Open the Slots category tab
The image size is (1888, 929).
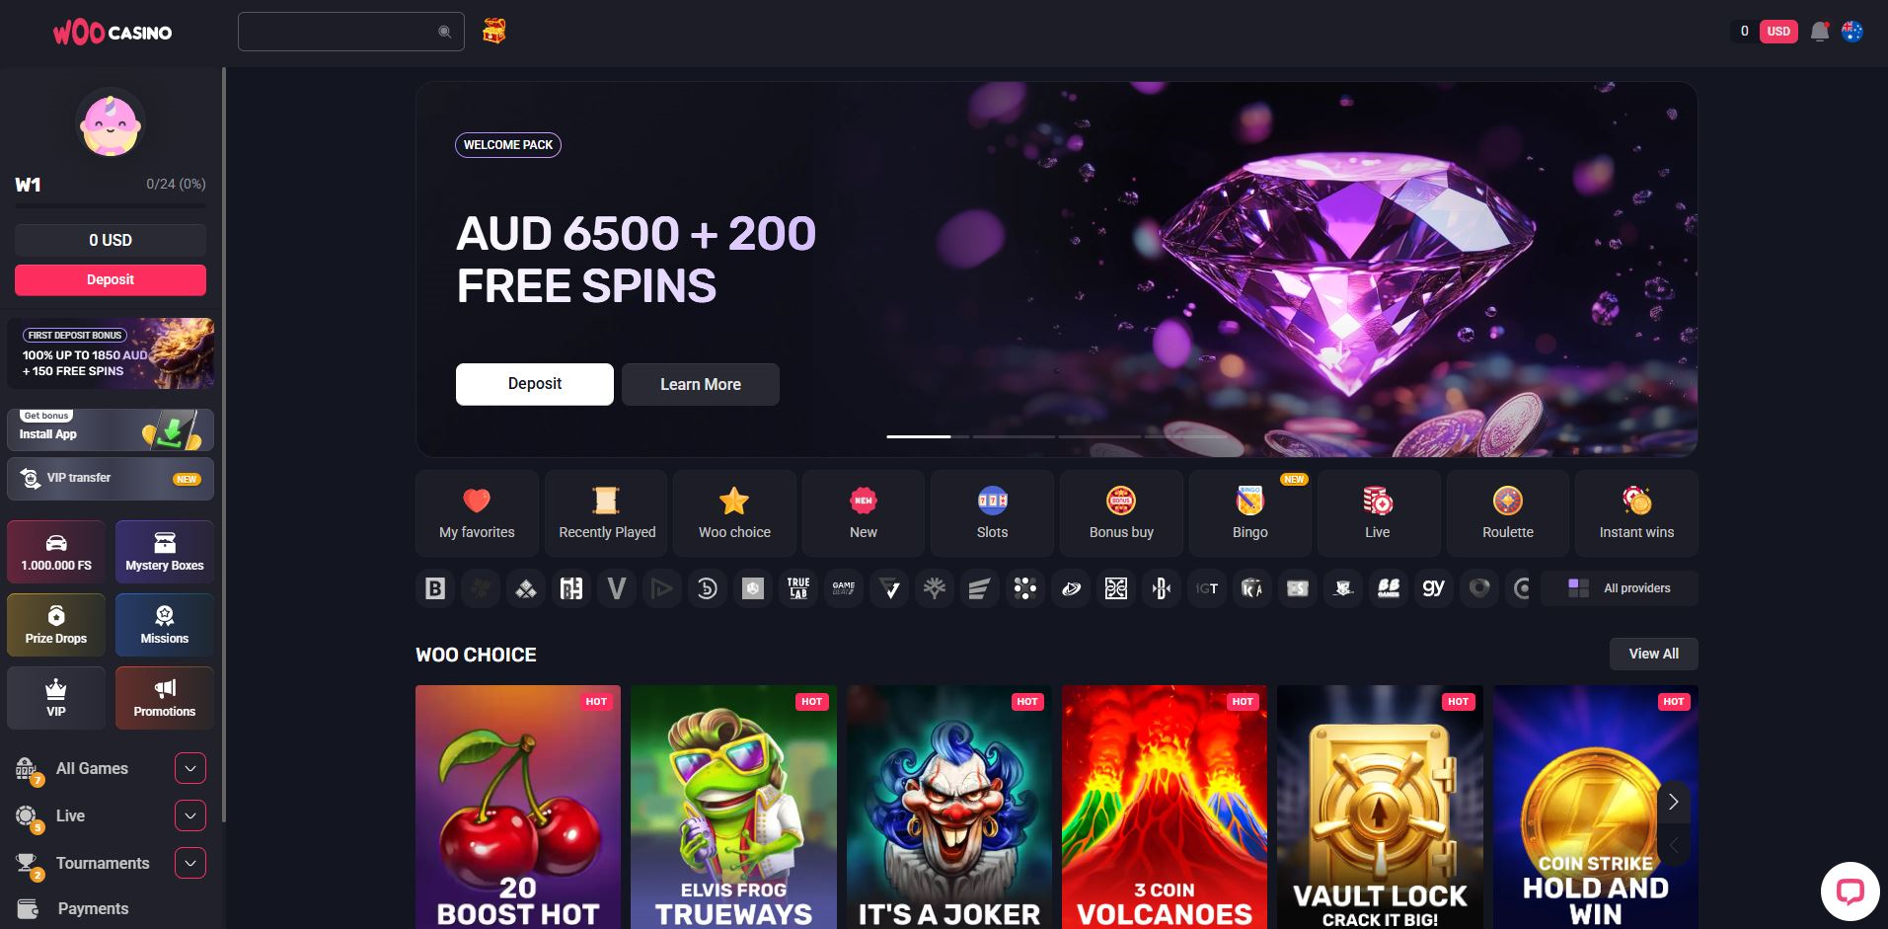pos(992,513)
